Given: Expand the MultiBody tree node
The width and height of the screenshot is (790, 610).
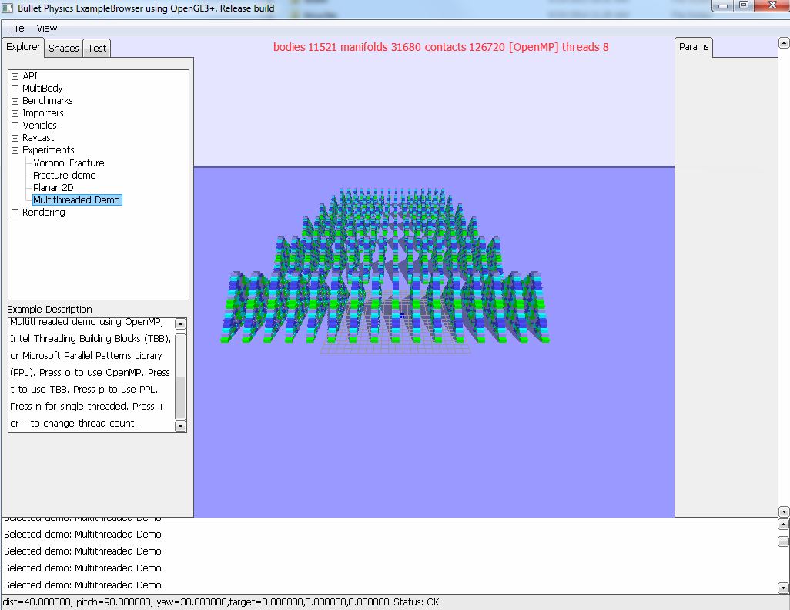Looking at the screenshot, I should pyautogui.click(x=15, y=89).
